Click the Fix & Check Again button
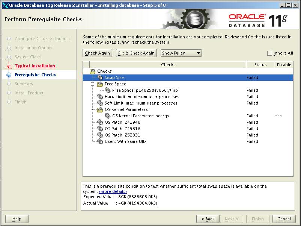This screenshot has height=226, width=301. tap(136, 53)
